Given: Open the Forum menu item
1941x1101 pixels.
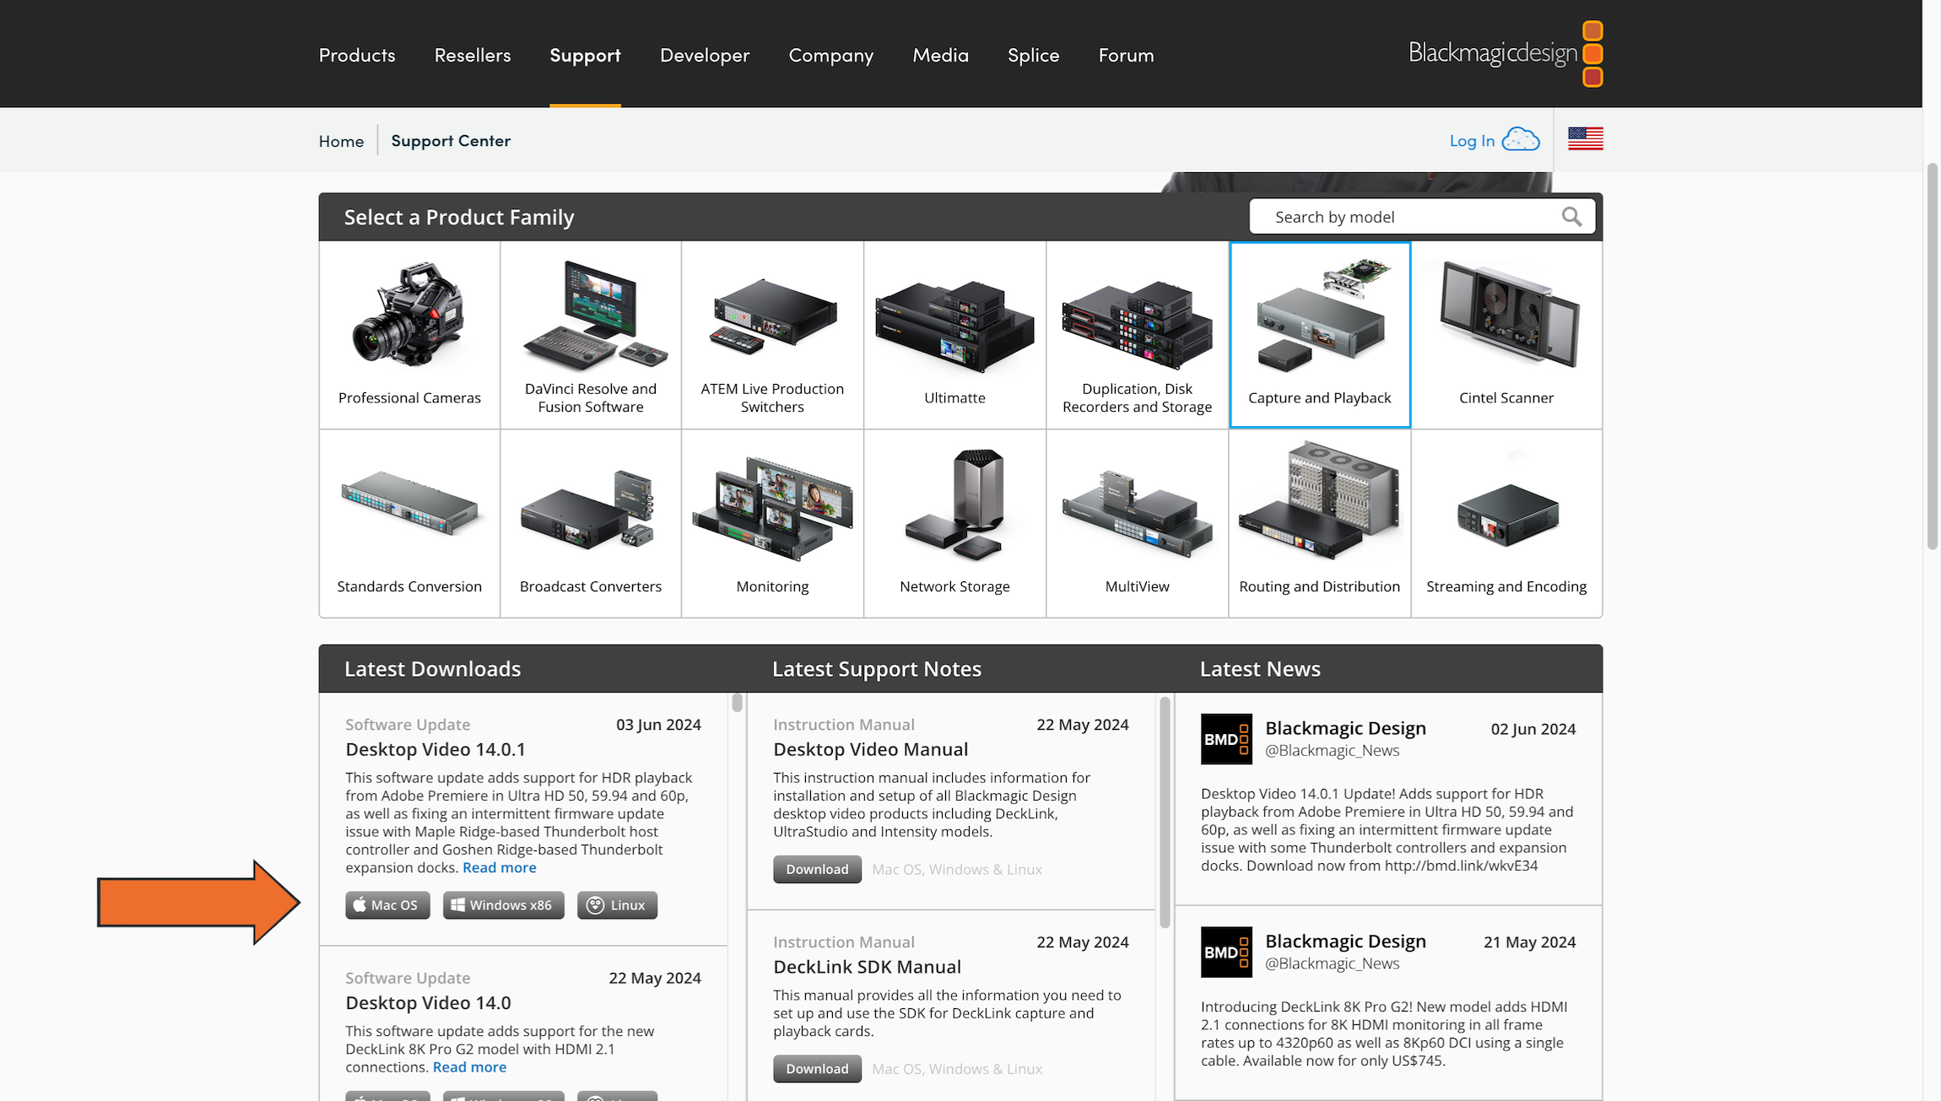Looking at the screenshot, I should 1126,55.
